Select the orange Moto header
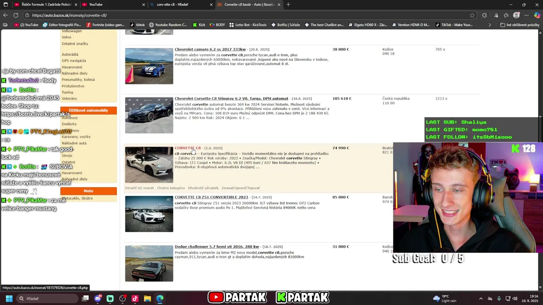Viewport: 543px width, 305px height. click(x=88, y=191)
